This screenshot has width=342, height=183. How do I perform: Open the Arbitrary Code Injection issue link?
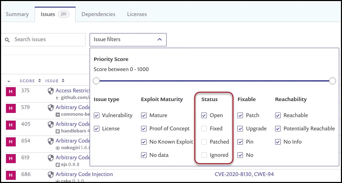pos(84,174)
